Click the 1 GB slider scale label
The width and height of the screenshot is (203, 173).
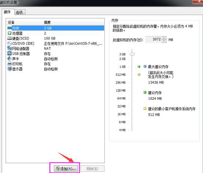click(122, 67)
